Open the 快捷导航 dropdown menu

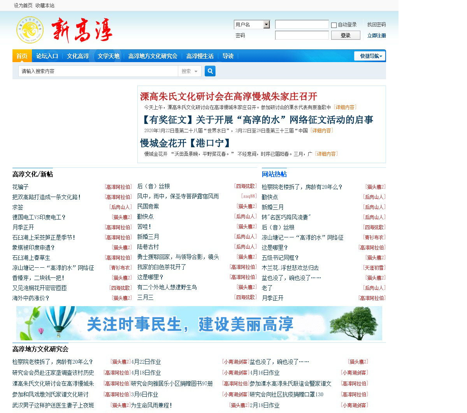[x=370, y=56]
